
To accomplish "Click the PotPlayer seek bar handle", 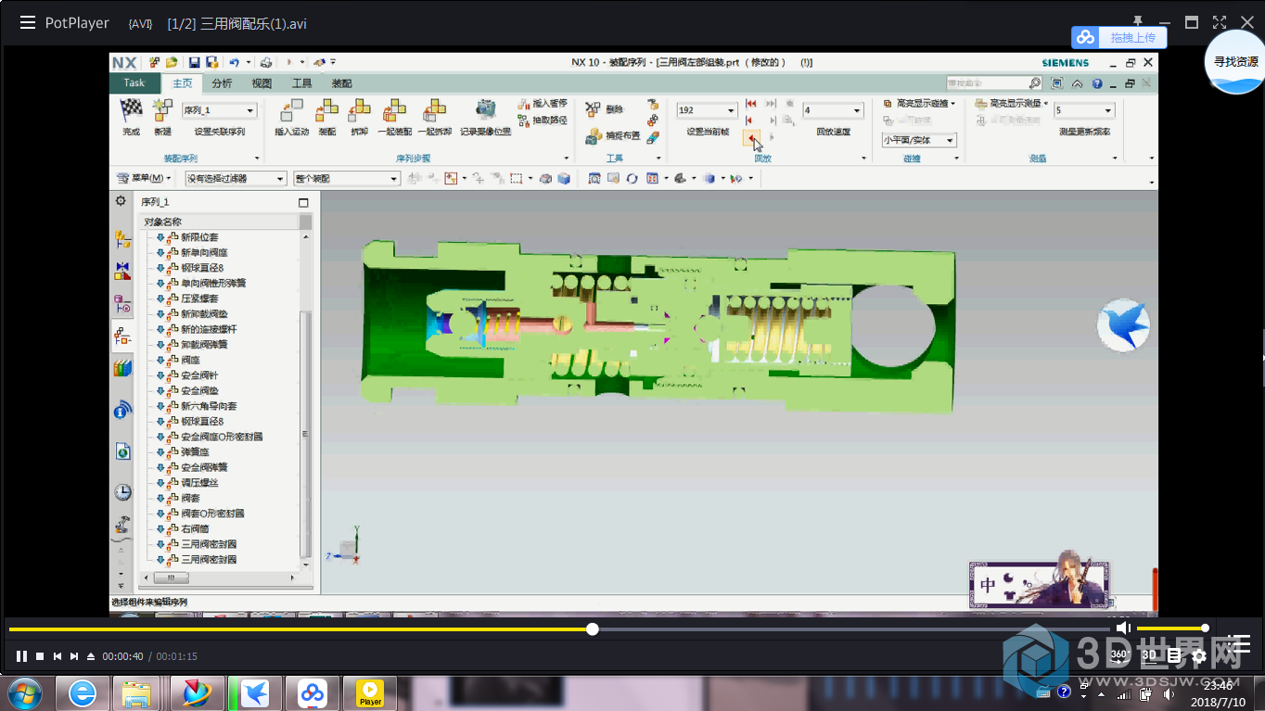I will click(593, 629).
